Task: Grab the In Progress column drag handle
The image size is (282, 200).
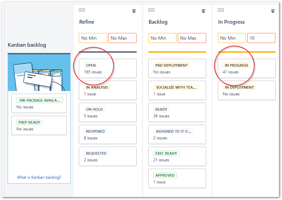Action: point(221,10)
